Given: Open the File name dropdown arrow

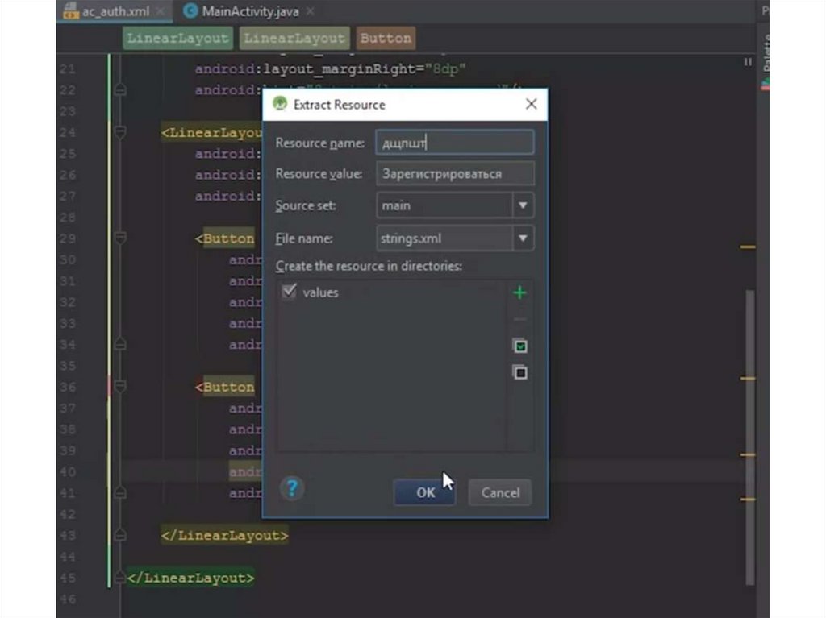Looking at the screenshot, I should tap(523, 238).
